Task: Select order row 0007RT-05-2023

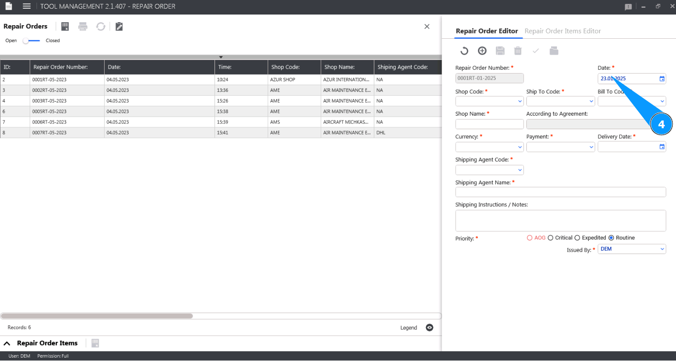Action: click(x=221, y=133)
